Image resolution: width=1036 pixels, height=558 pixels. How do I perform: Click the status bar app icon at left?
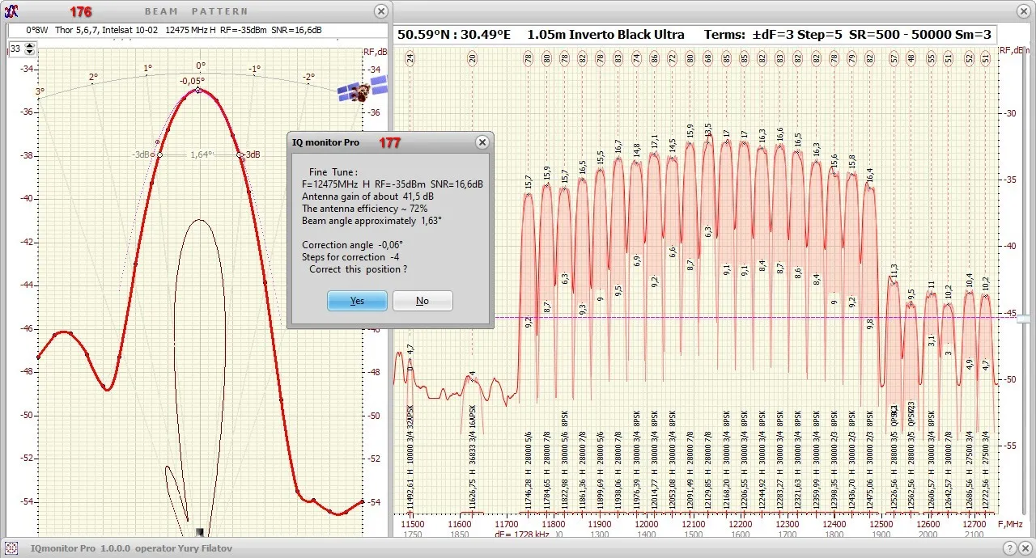pos(11,548)
